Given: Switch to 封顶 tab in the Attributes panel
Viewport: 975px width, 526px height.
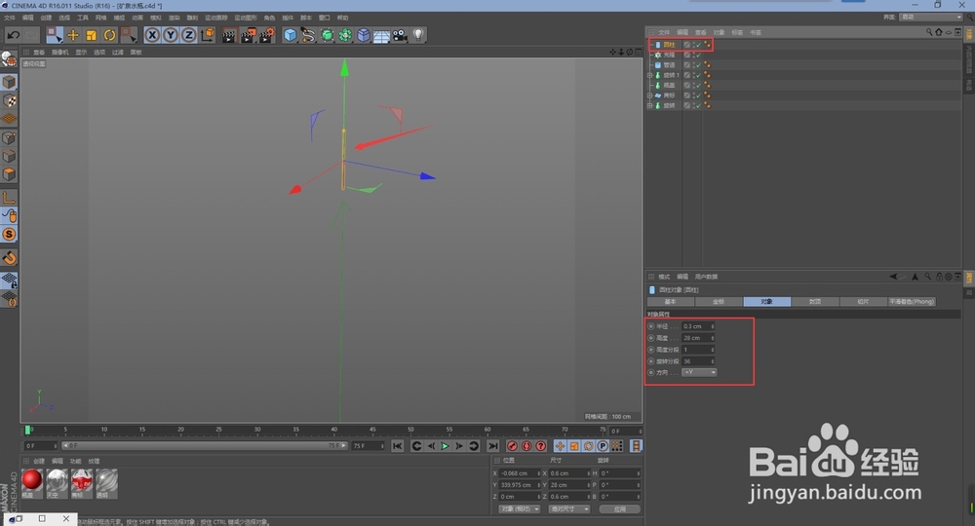Looking at the screenshot, I should (x=815, y=301).
